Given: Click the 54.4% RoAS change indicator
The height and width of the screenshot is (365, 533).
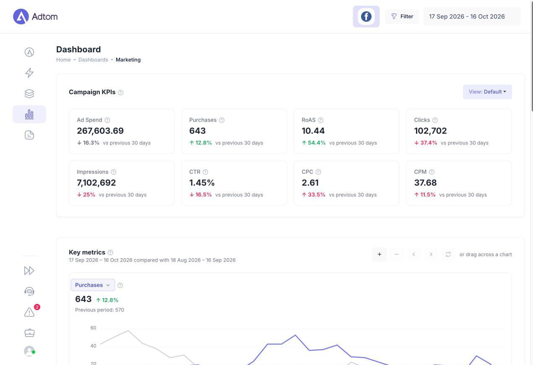Looking at the screenshot, I should (314, 143).
